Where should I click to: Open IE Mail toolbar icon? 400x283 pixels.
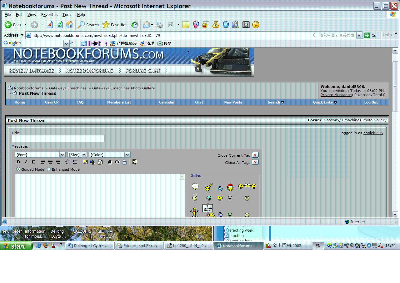pyautogui.click(x=146, y=25)
